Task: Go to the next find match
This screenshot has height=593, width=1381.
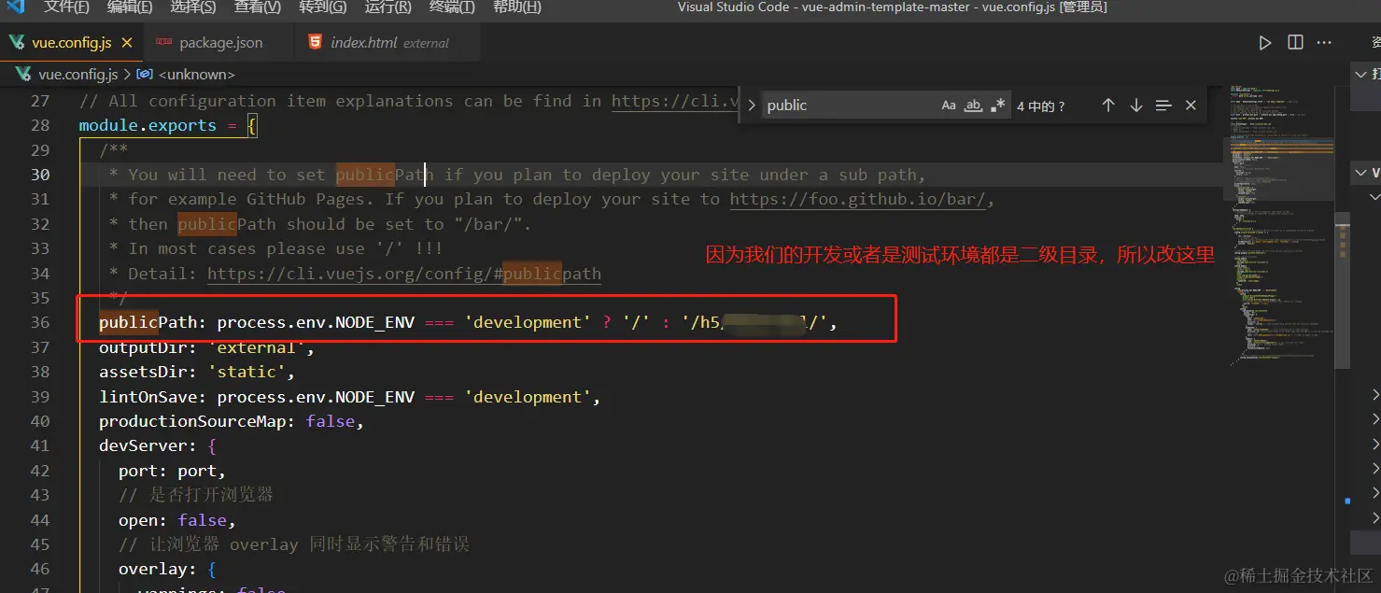Action: pos(1136,106)
